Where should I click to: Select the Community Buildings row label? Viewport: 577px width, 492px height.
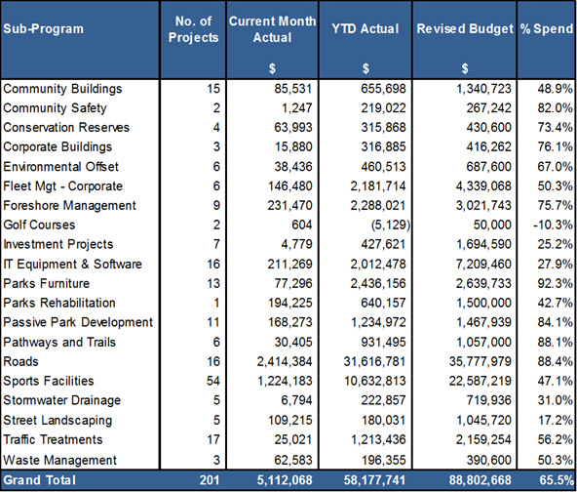tap(62, 89)
